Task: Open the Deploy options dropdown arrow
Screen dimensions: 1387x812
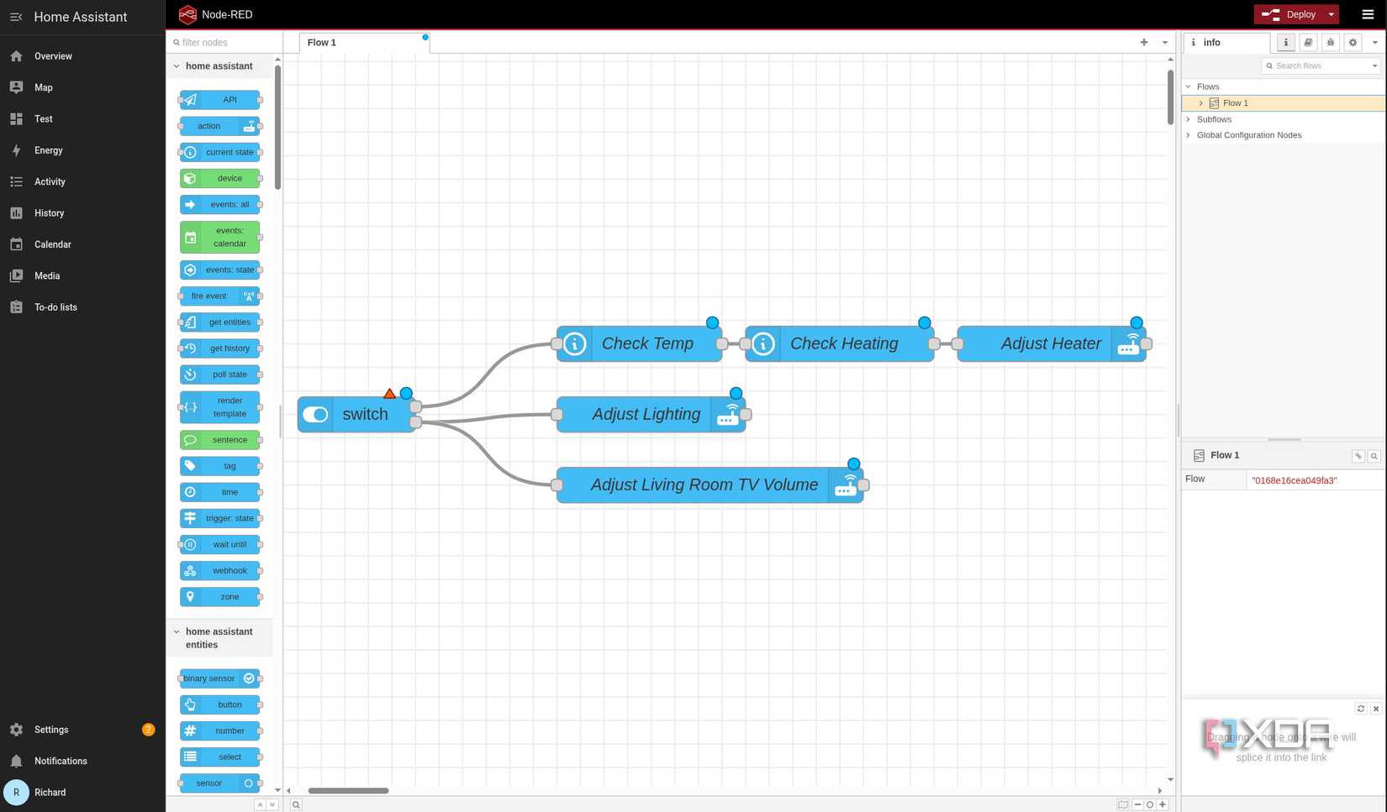Action: pos(1332,14)
